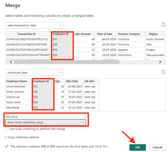Select Hire Date column header
Image resolution: width=168 pixels, height=152 pixels.
(74, 81)
